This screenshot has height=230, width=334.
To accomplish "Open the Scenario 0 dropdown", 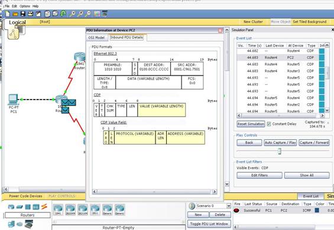I will point(229,206).
